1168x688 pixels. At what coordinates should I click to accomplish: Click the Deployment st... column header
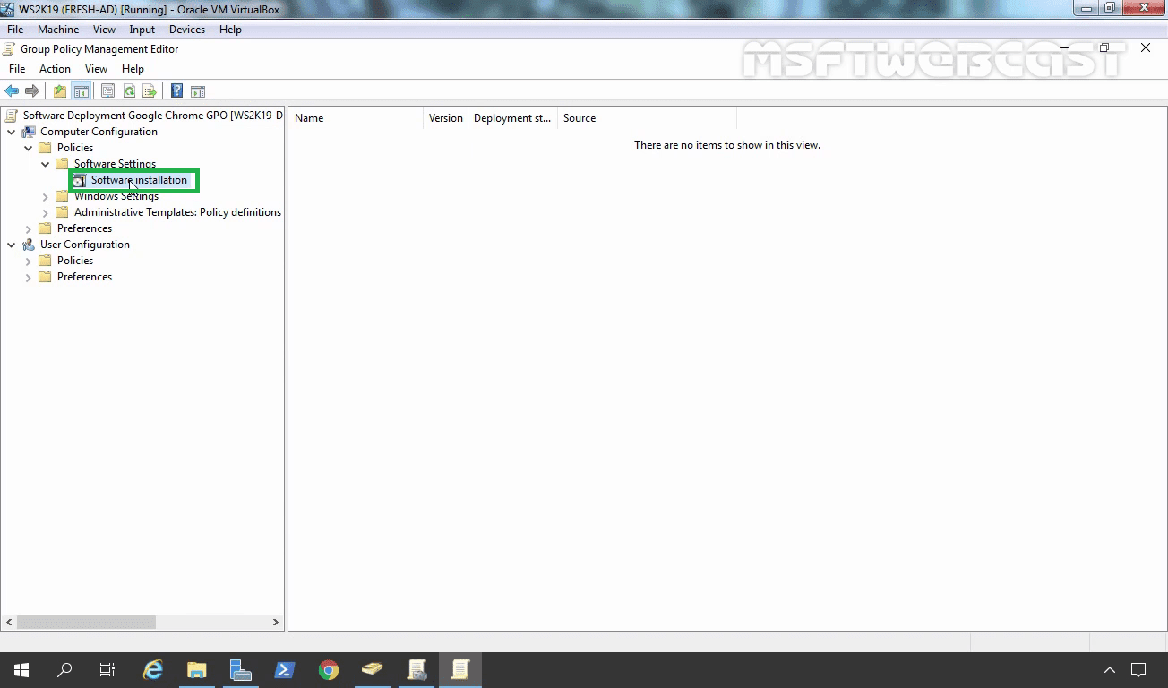pyautogui.click(x=512, y=118)
